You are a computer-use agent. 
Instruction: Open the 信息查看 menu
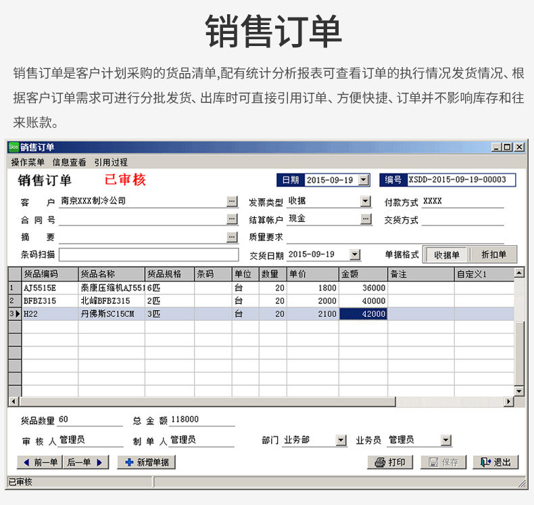coord(69,162)
